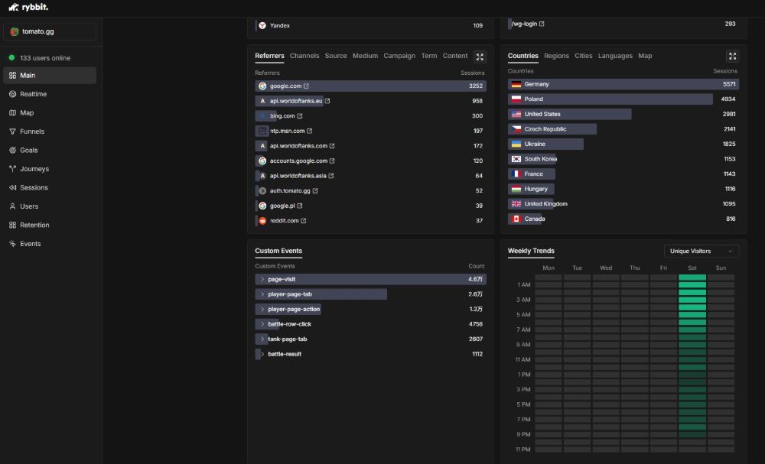The image size is (765, 464).
Task: Expand the battle-result custom event
Action: click(x=262, y=355)
